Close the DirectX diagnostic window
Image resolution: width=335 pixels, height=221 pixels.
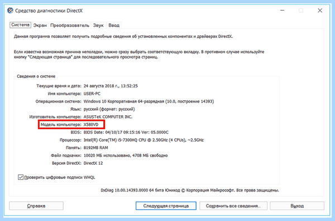click(320, 11)
